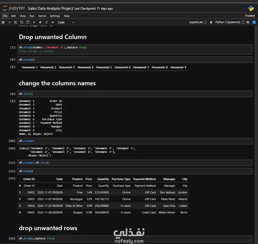This screenshot has height=244, width=258.
Task: Click the 10452 order ID cell
Action: [x=31, y=192]
